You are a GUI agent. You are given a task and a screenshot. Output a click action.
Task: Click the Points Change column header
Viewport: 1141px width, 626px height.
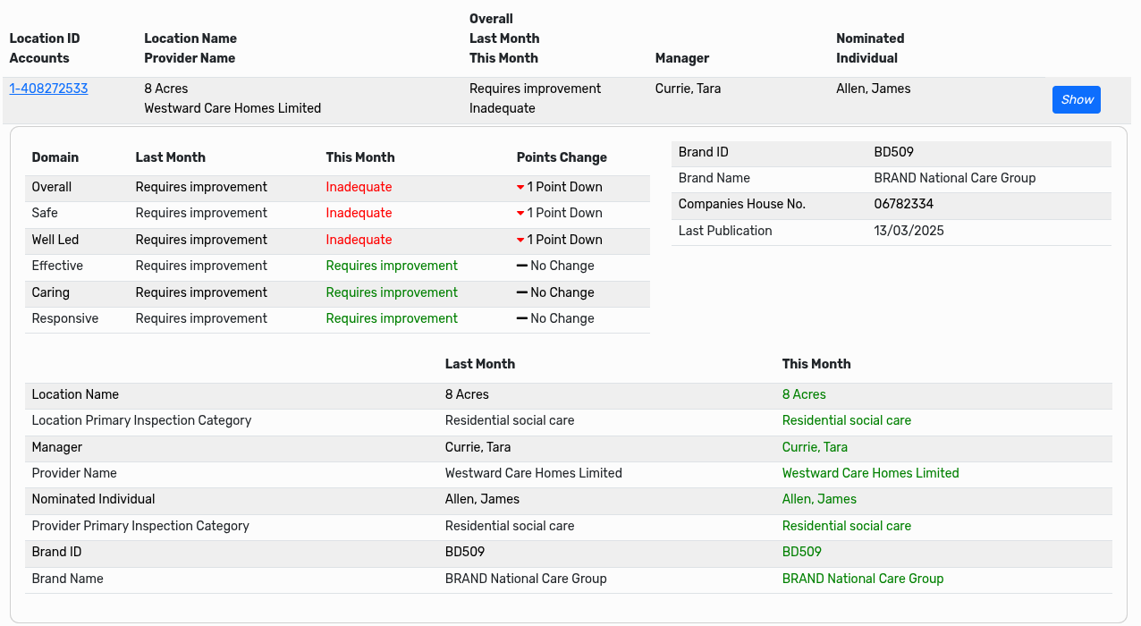[x=562, y=157]
